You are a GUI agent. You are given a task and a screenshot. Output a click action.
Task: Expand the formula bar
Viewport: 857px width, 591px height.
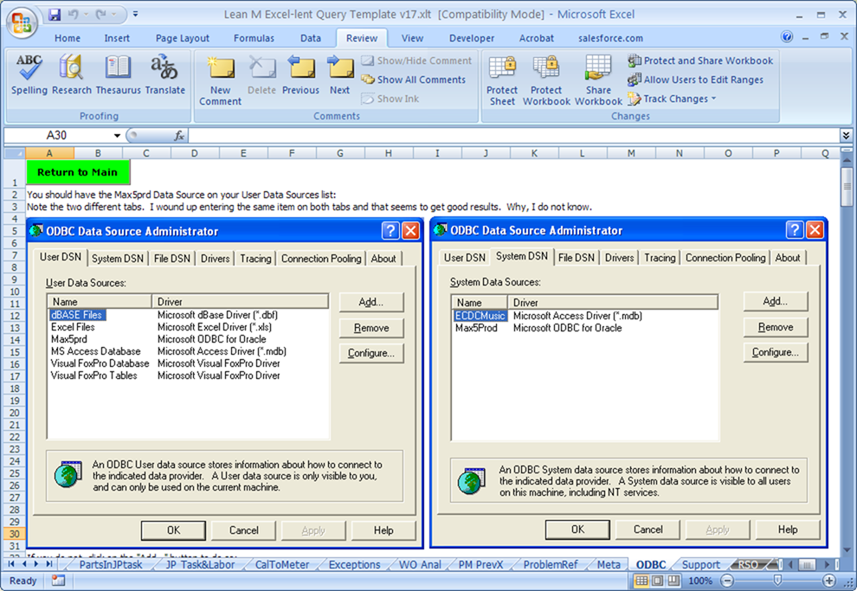pos(846,135)
